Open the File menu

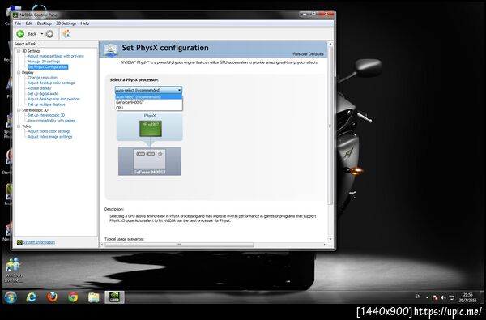[x=18, y=23]
